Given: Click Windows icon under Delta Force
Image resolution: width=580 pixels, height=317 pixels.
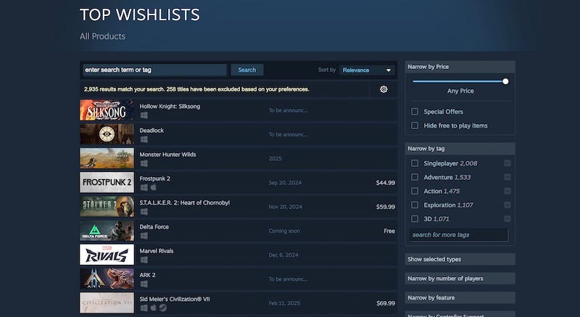Looking at the screenshot, I should pyautogui.click(x=144, y=236).
